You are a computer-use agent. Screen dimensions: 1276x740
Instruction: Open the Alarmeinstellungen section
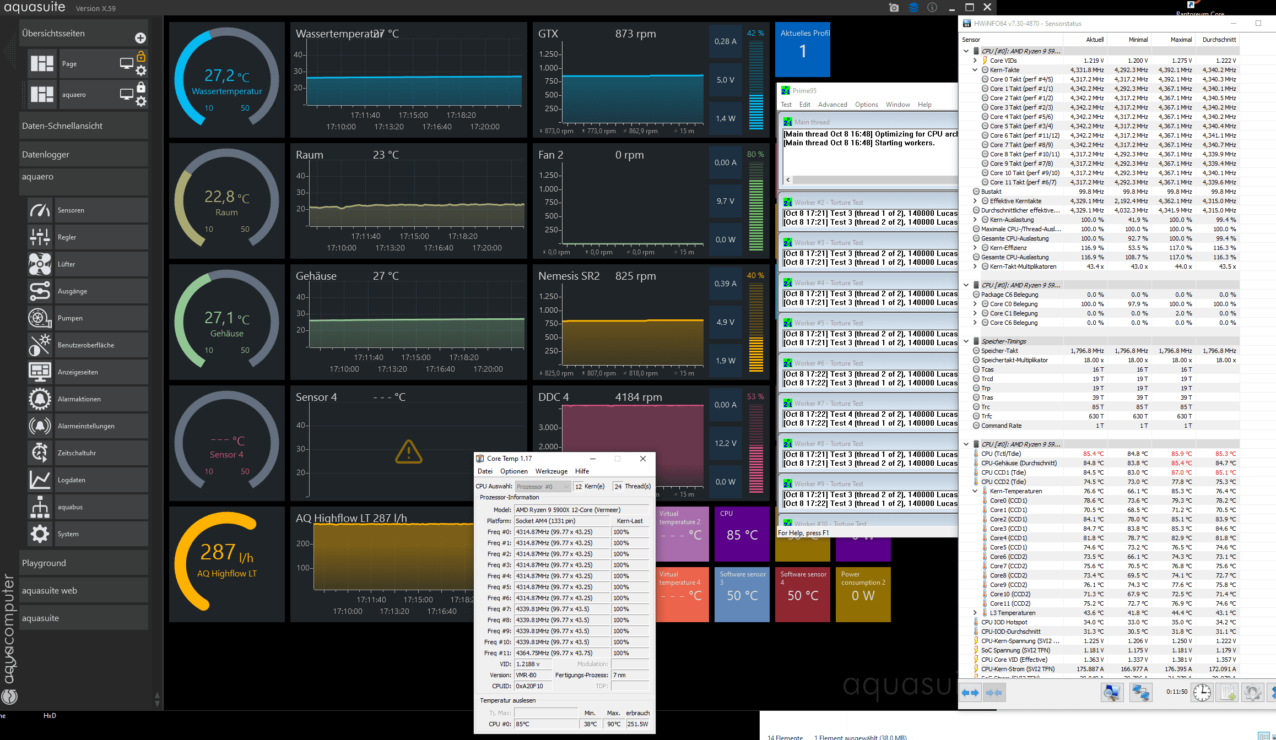88,426
